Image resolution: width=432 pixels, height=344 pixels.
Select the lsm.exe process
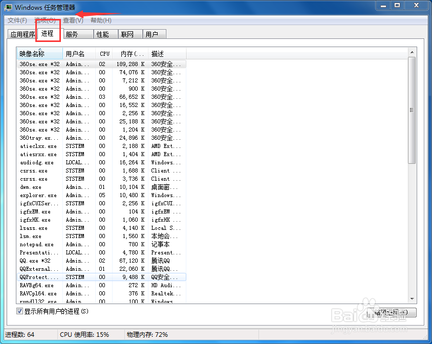[x=101, y=236]
